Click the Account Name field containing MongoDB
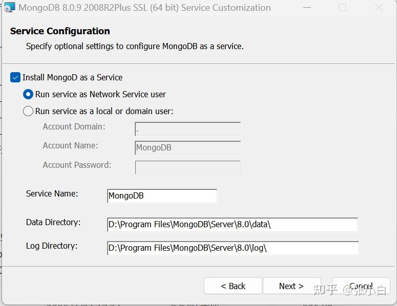 tap(187, 148)
